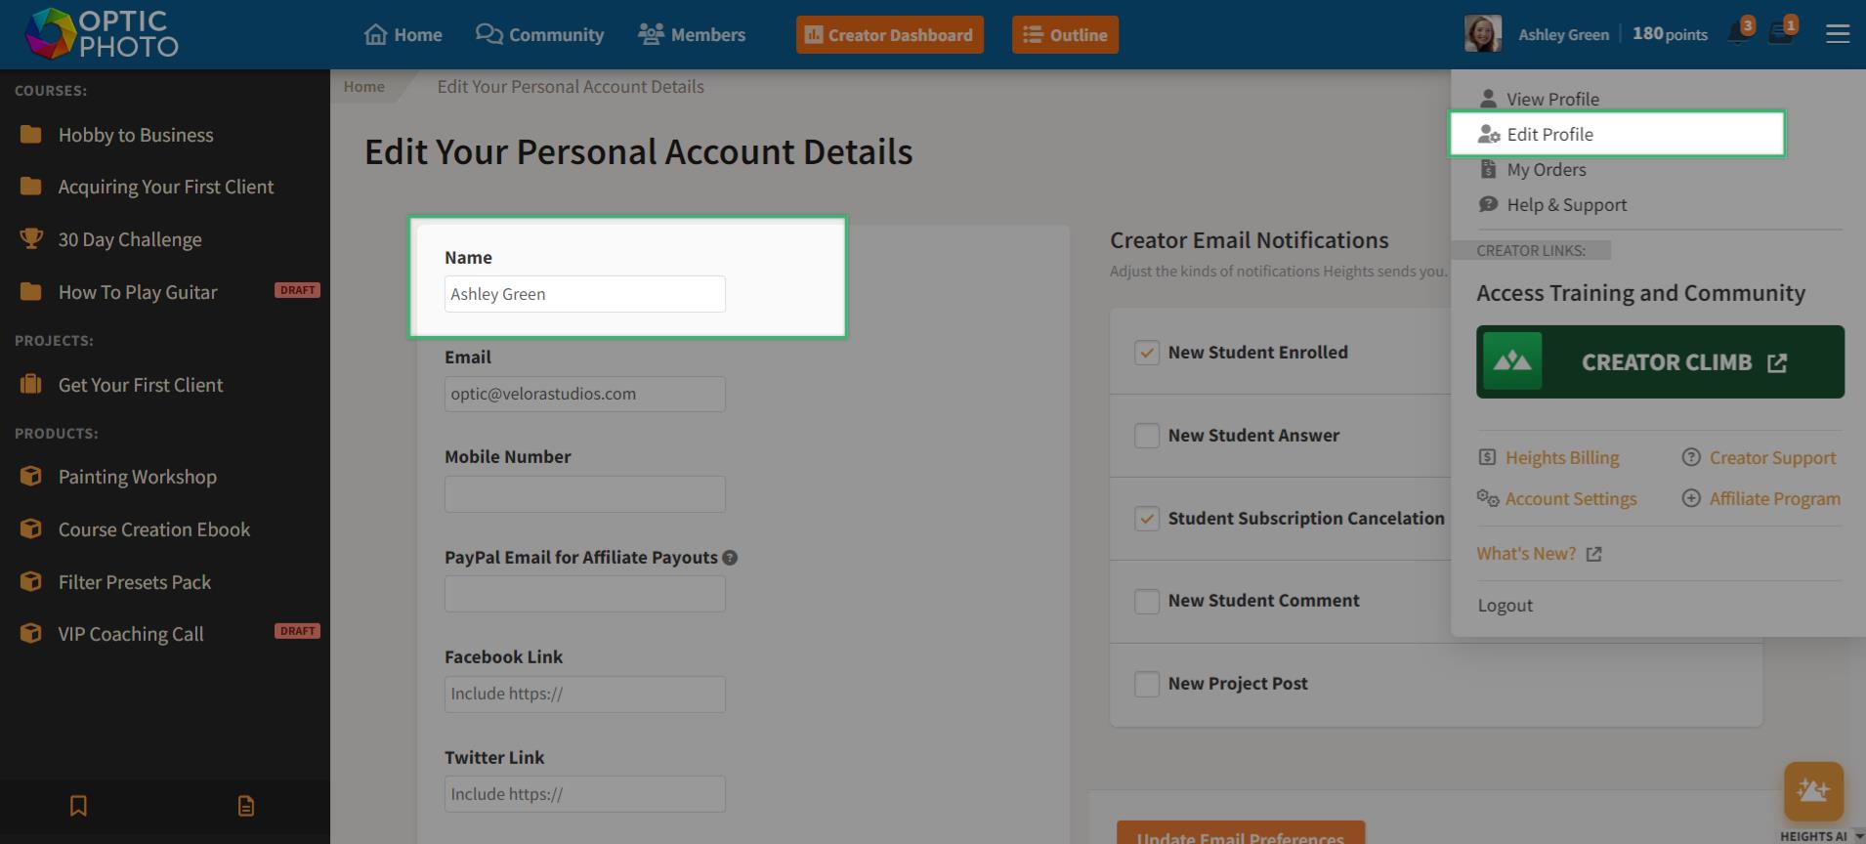Enable New Student Answer notification
This screenshot has width=1866, height=844.
pyautogui.click(x=1147, y=436)
